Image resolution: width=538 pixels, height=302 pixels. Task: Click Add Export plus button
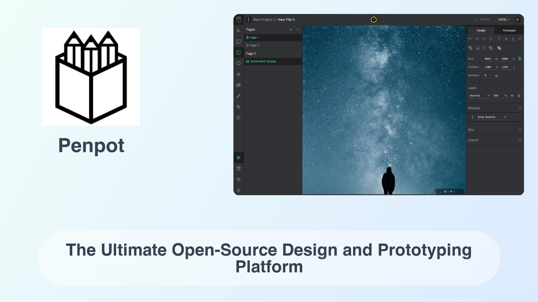point(520,140)
